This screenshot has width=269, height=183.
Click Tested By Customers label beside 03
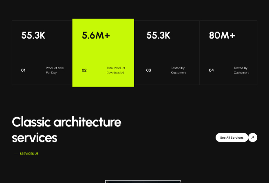pos(179,70)
